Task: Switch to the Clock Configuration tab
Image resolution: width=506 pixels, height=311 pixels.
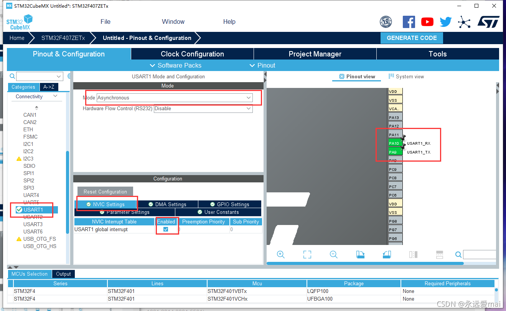Action: (192, 54)
